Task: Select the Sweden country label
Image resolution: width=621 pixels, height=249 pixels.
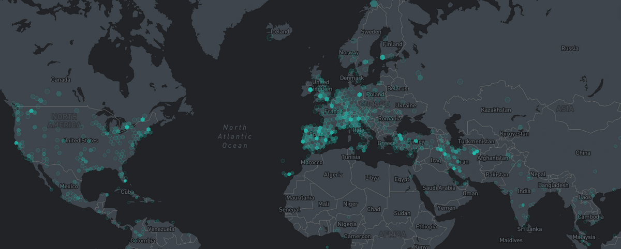Action: click(371, 32)
